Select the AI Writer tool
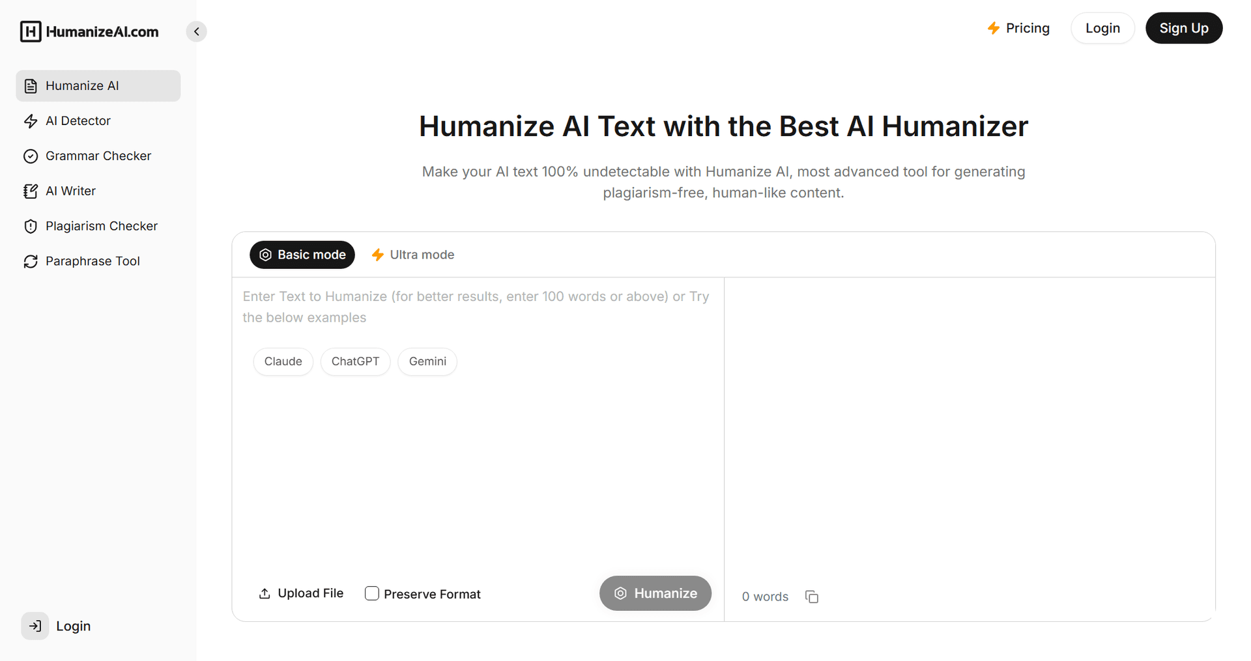This screenshot has width=1251, height=661. pyautogui.click(x=70, y=191)
